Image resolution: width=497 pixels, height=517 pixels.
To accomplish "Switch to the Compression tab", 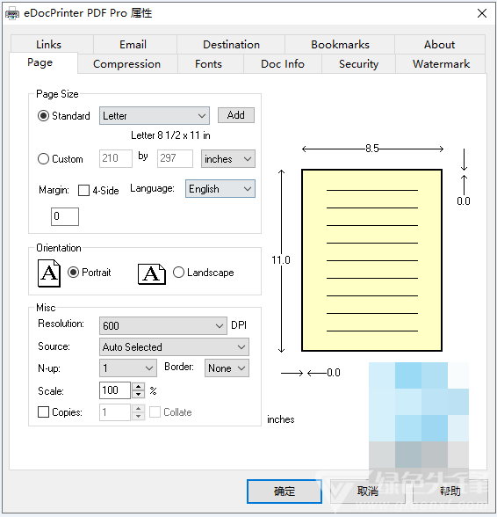I will (127, 64).
